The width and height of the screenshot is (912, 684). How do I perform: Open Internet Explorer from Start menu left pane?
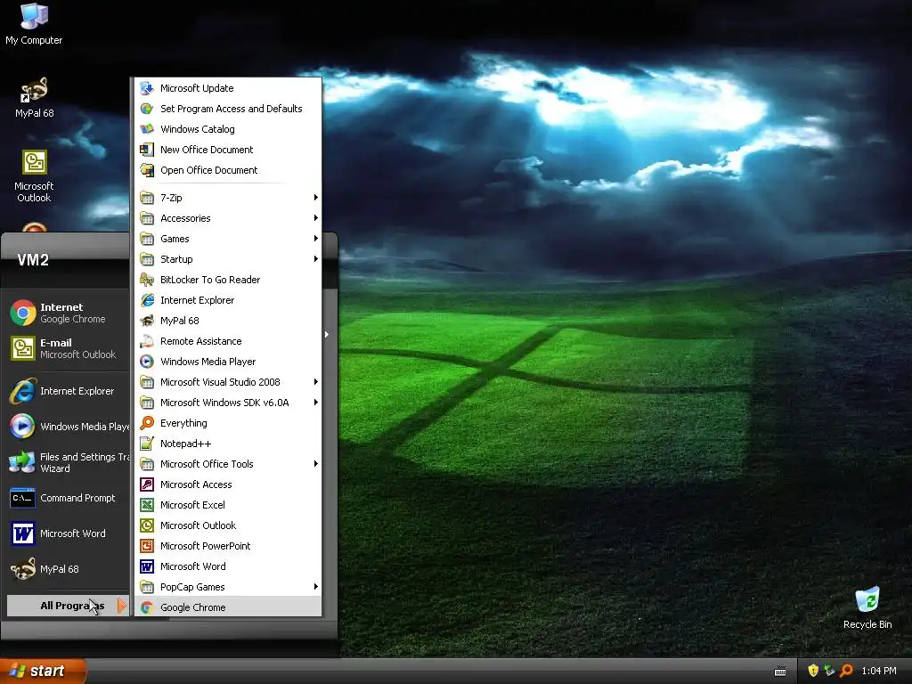pos(68,391)
